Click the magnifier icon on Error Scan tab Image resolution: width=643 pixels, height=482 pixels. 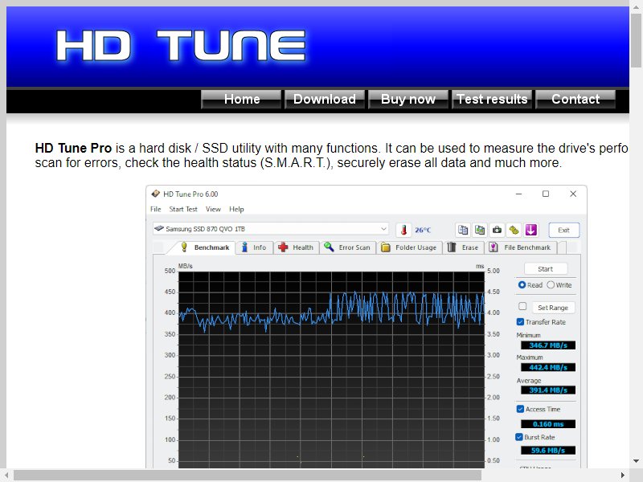329,247
